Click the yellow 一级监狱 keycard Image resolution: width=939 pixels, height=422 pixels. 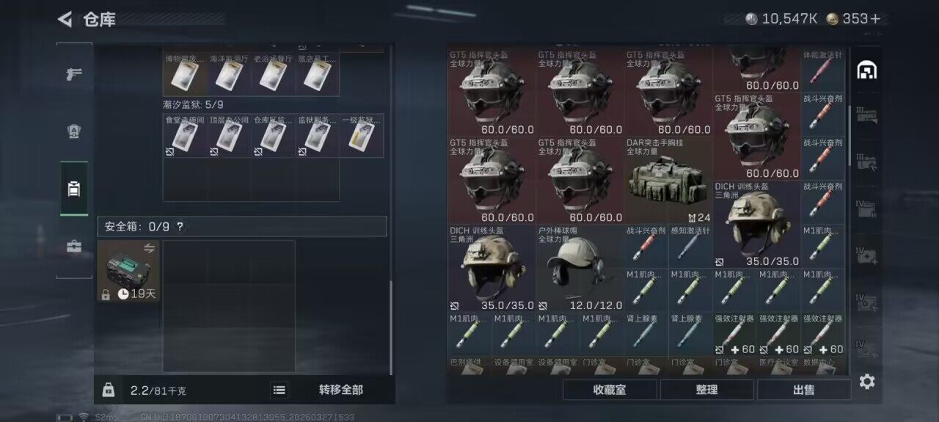click(362, 136)
